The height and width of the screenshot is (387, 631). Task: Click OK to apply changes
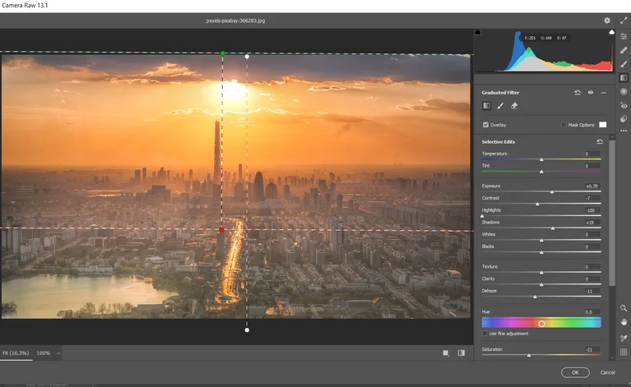click(x=575, y=372)
